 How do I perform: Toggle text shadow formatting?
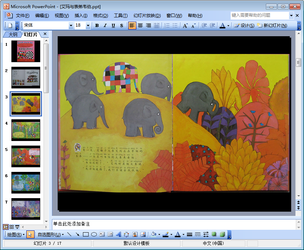121,26
